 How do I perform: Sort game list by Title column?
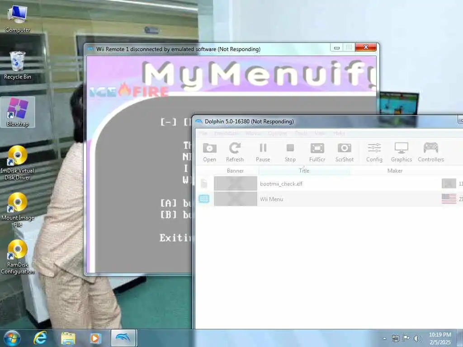point(304,170)
